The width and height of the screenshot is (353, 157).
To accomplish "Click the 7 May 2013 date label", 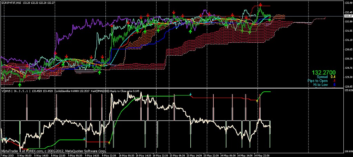I will coord(7,155).
